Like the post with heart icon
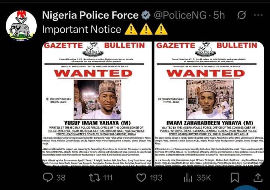This screenshot has width=270, height=190. pos(141,178)
